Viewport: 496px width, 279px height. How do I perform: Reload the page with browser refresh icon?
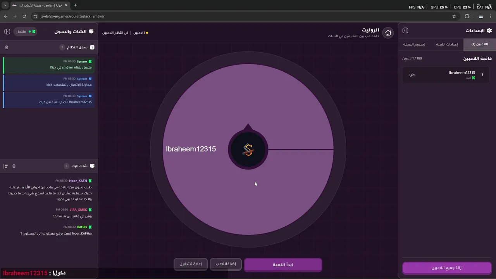pos(24,16)
